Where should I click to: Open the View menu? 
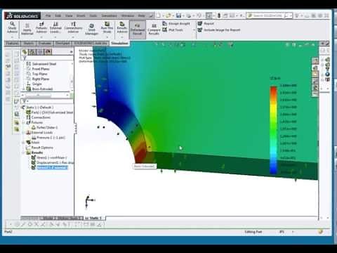pyautogui.click(x=69, y=15)
